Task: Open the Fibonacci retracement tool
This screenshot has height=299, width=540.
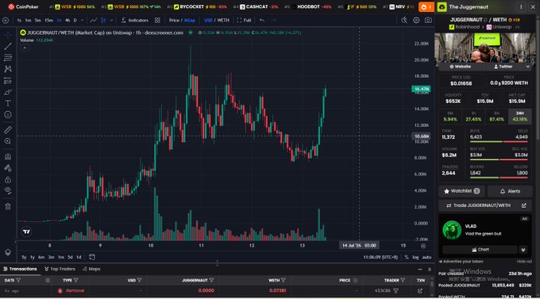Action: pos(8,58)
